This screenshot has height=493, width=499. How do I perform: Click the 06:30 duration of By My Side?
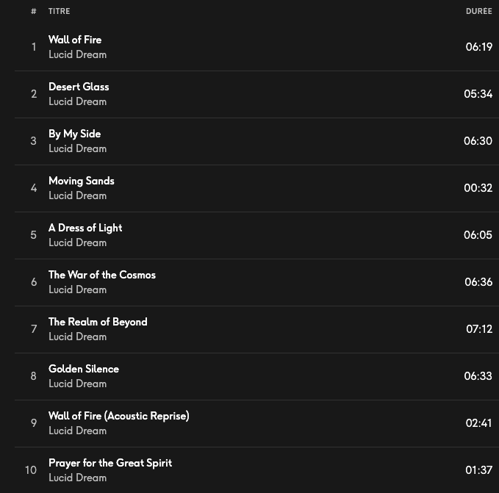tap(478, 141)
